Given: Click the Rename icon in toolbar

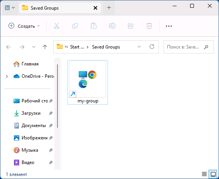Looking at the screenshot, I should pyautogui.click(x=112, y=26).
